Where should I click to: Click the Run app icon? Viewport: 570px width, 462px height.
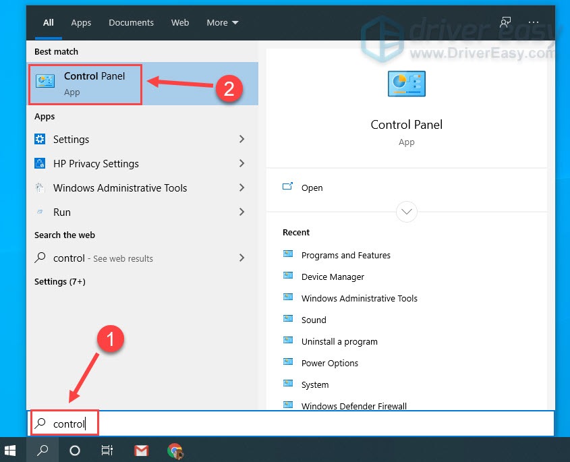40,212
